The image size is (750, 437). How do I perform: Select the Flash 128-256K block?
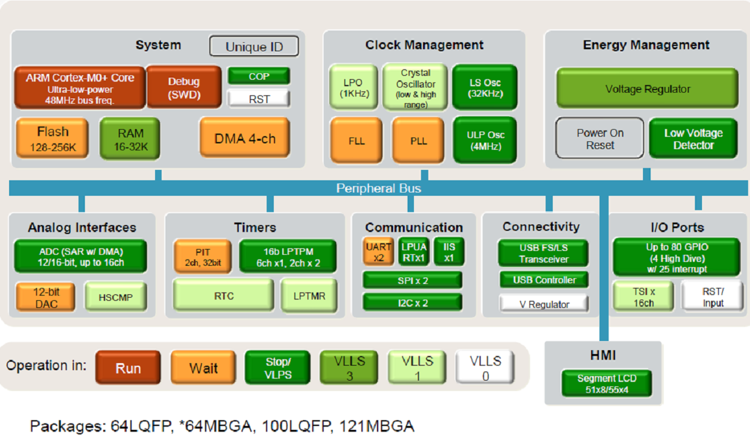pos(53,138)
